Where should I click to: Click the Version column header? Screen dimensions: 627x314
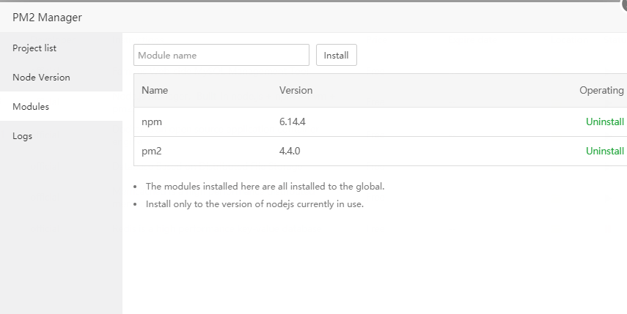[x=296, y=91]
